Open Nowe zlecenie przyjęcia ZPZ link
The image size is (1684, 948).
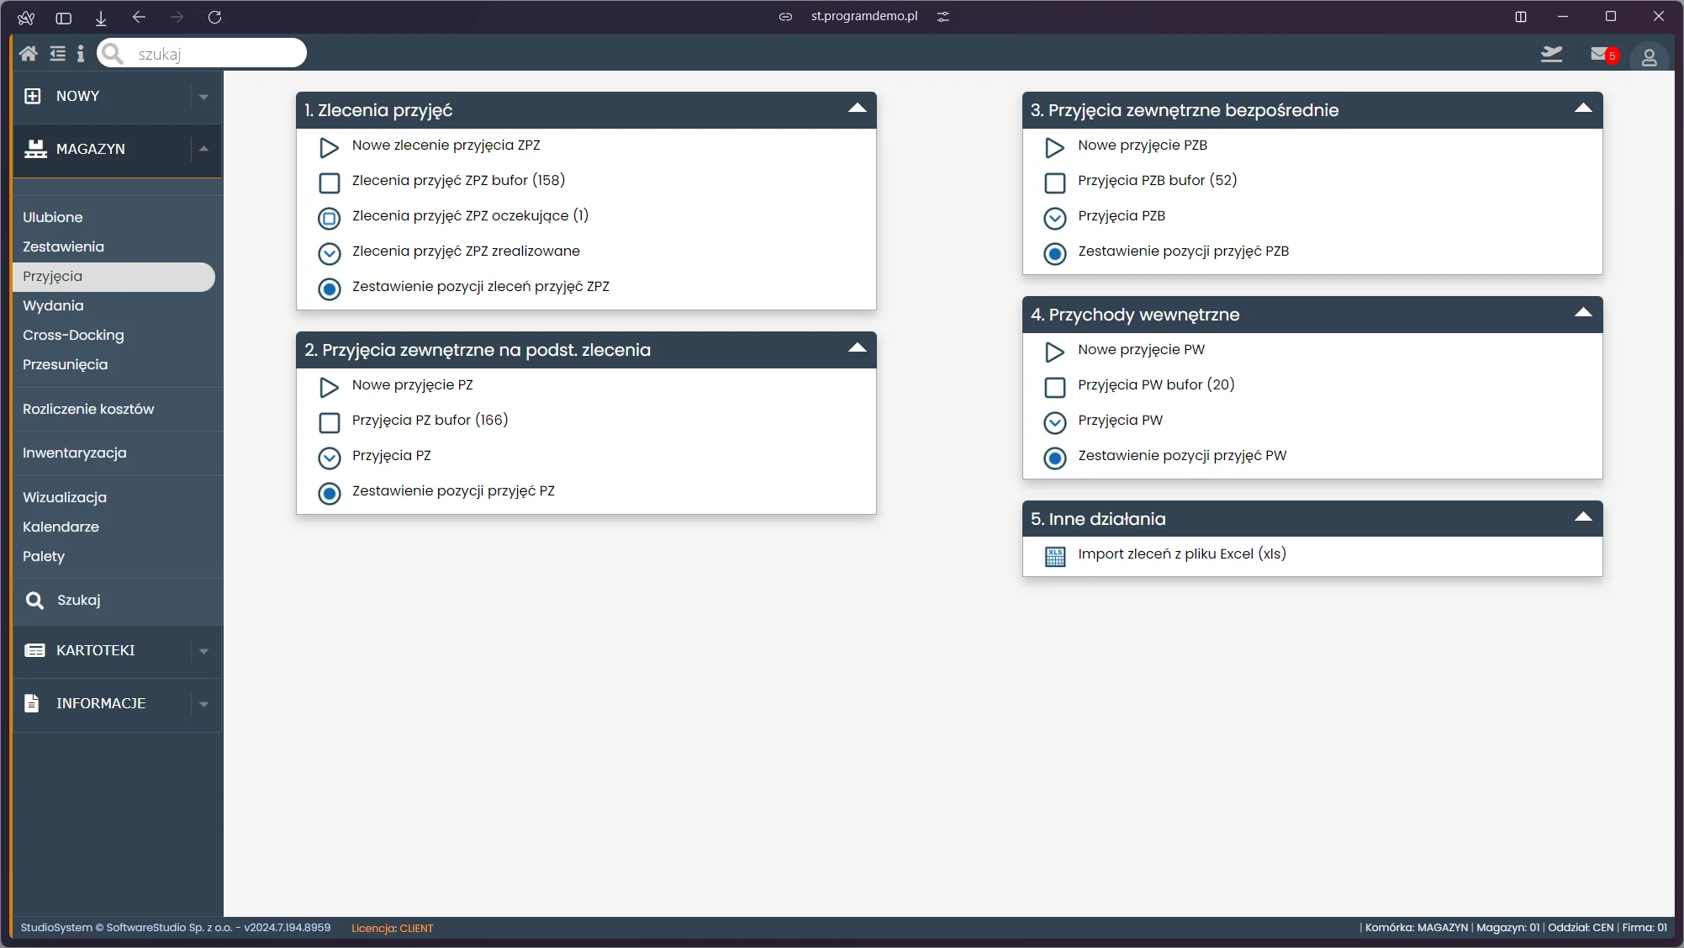(x=446, y=145)
